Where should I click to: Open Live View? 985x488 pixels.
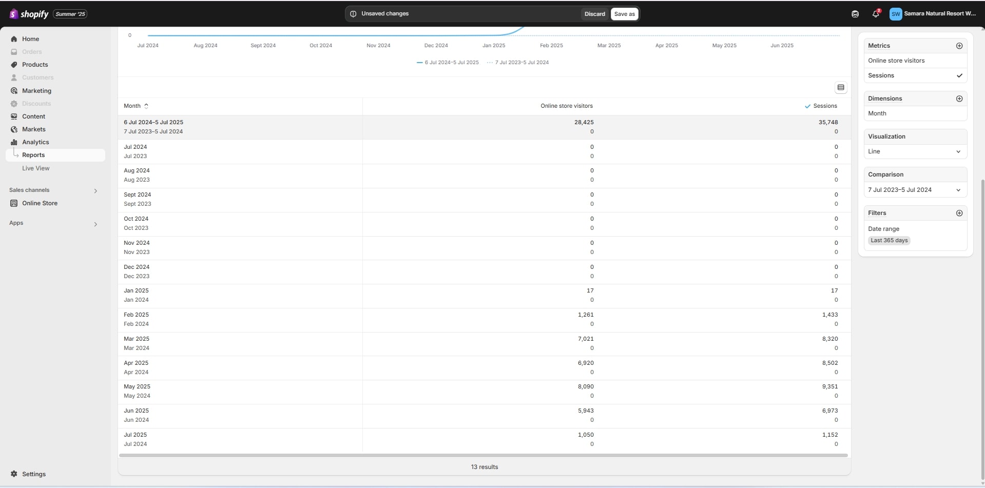36,168
